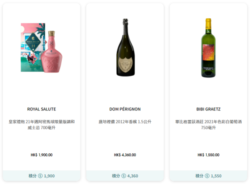Open 畢比格雷茲酒莊 2021年色彩白葡萄酒 product title
The width and height of the screenshot is (250, 184).
(x=208, y=125)
